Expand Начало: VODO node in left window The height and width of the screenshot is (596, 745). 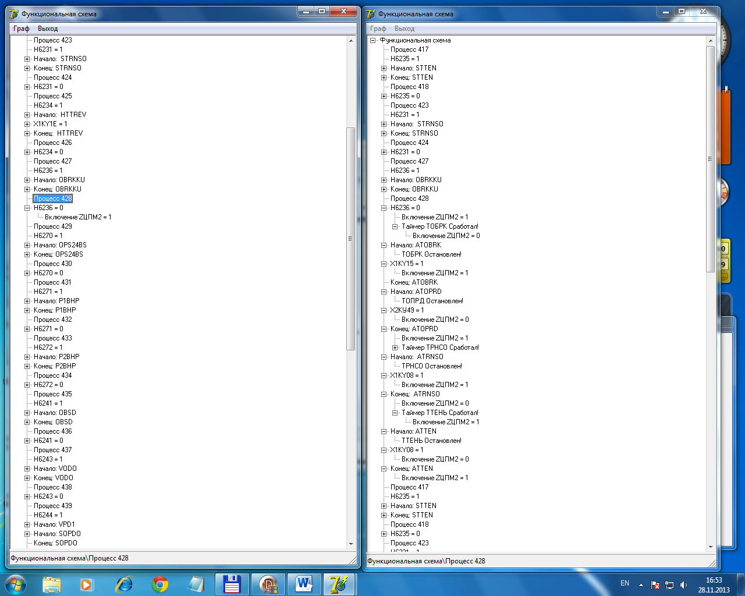tap(27, 469)
